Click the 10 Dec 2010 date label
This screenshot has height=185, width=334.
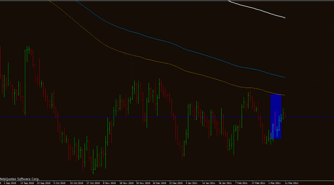tap(160, 183)
